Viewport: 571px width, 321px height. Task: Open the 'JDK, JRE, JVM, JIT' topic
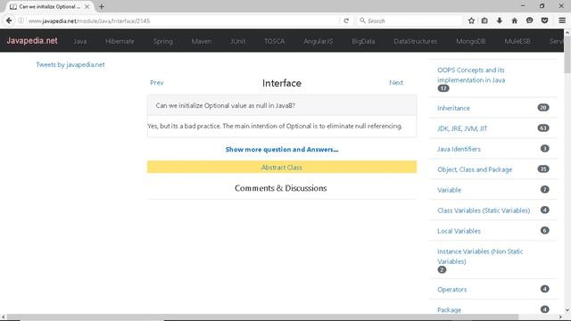click(x=462, y=128)
